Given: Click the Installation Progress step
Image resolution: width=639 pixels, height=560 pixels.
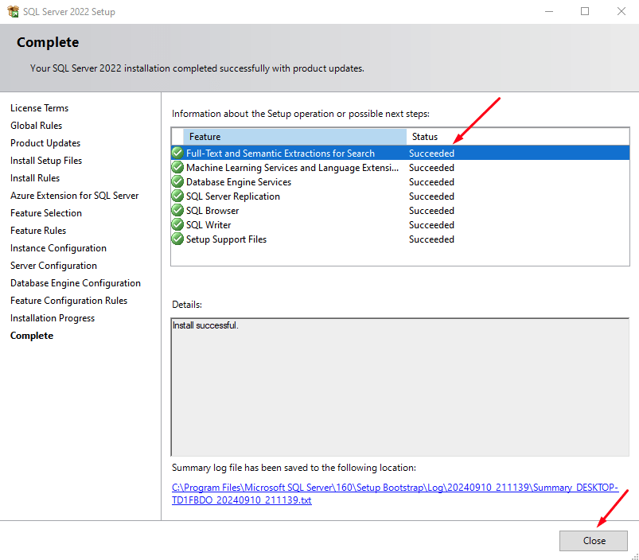Looking at the screenshot, I should tap(53, 318).
